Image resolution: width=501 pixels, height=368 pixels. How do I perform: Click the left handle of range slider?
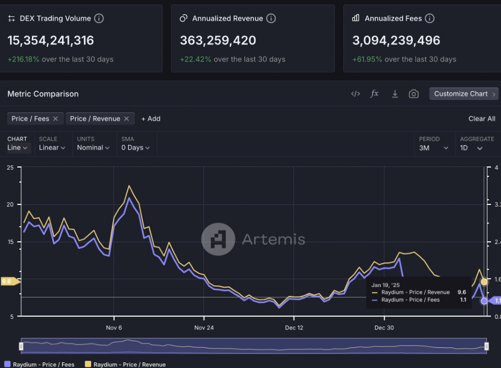(x=21, y=346)
